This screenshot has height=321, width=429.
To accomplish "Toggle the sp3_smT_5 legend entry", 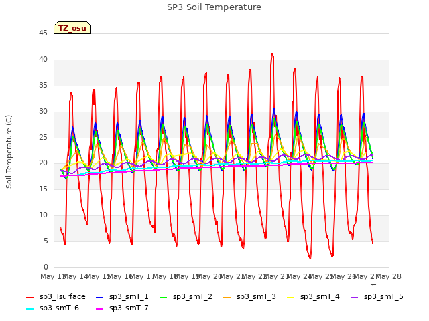I will coord(377,296).
